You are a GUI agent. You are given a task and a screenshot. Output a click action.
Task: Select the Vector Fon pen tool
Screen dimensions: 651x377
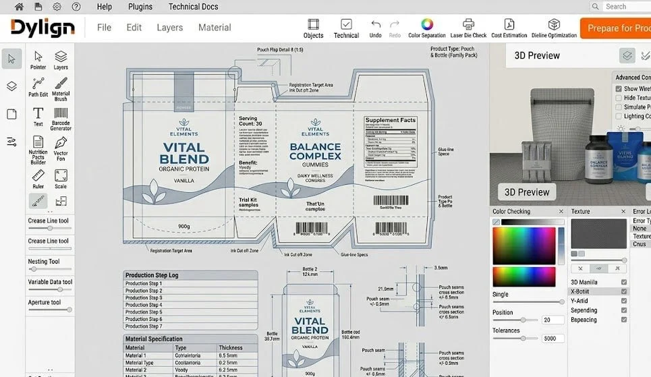[61, 148]
